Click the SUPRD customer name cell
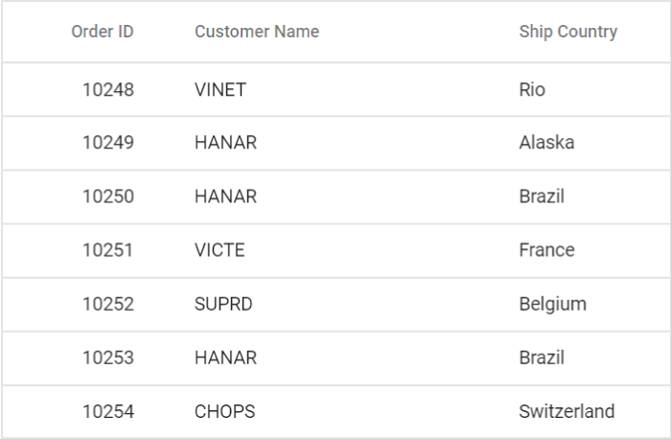 tap(224, 304)
